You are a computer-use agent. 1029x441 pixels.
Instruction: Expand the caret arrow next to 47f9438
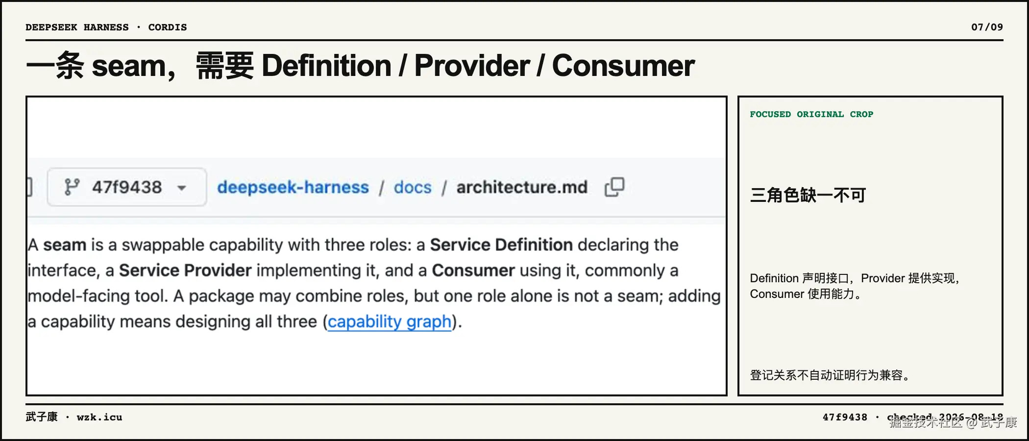pyautogui.click(x=182, y=188)
